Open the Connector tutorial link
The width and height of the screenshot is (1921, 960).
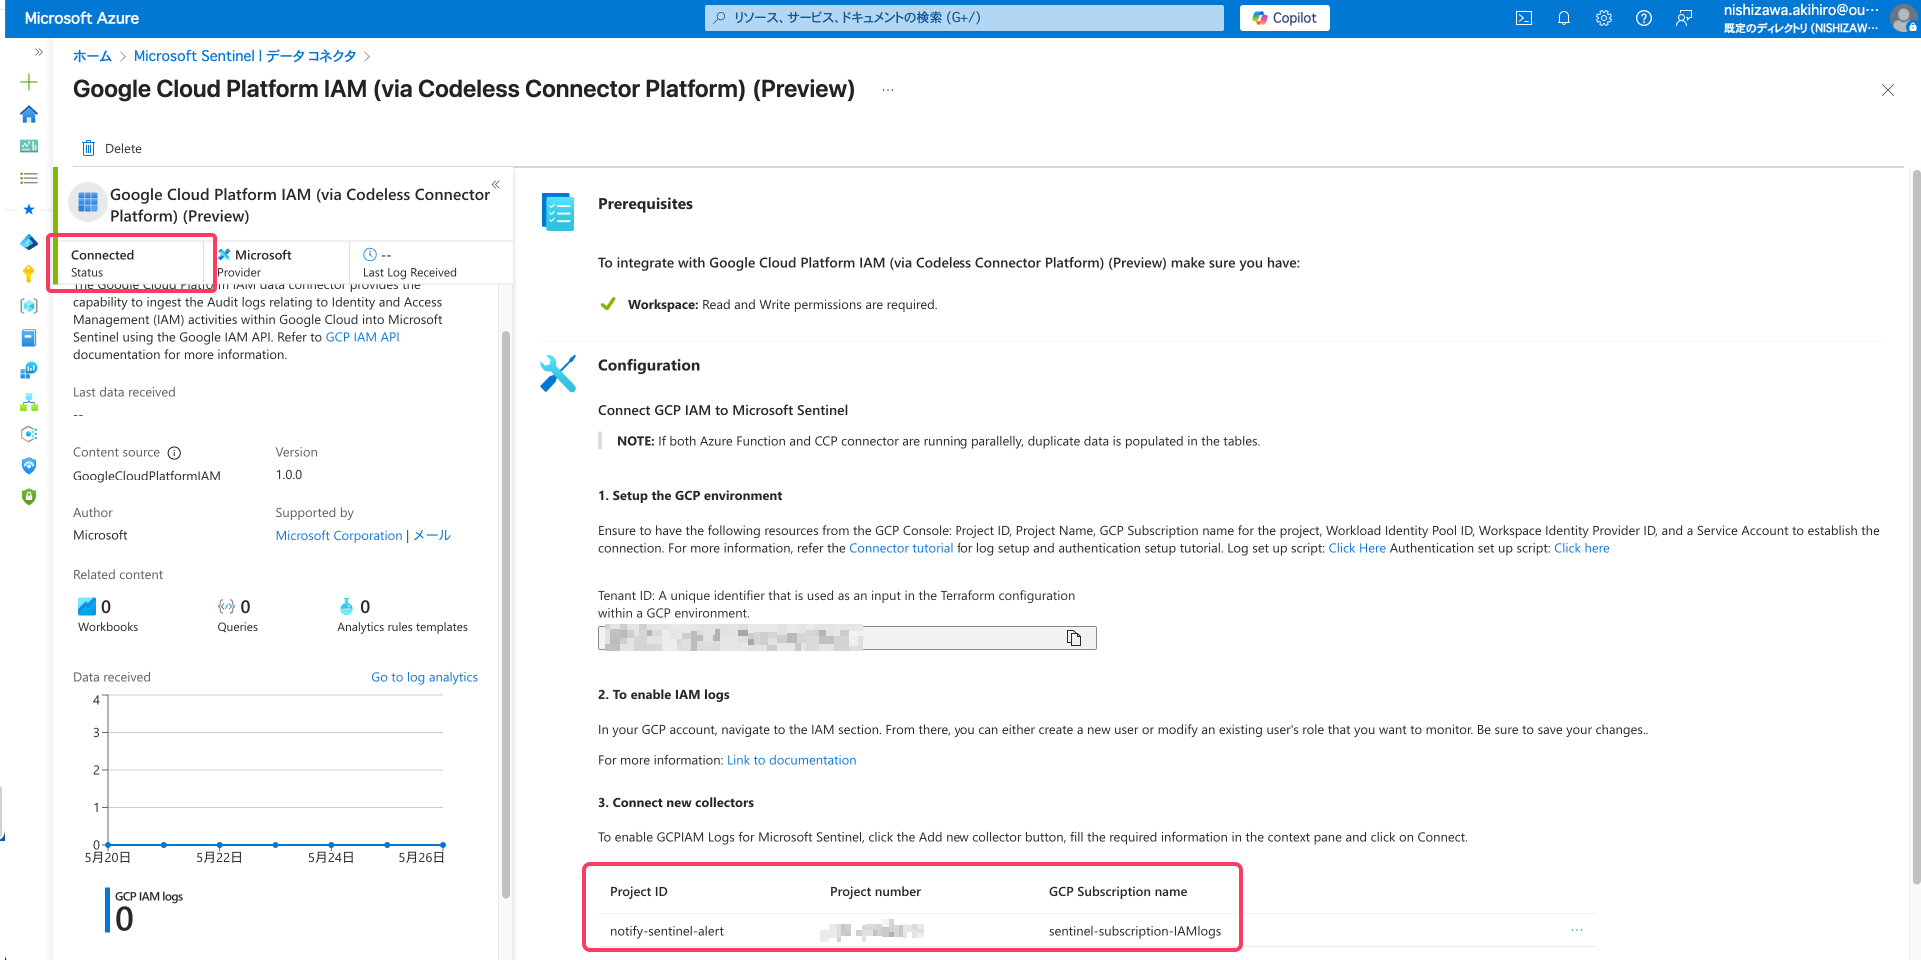coord(901,548)
